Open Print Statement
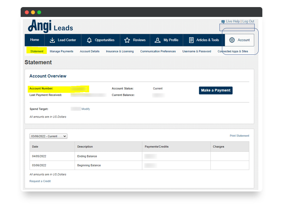 point(239,135)
